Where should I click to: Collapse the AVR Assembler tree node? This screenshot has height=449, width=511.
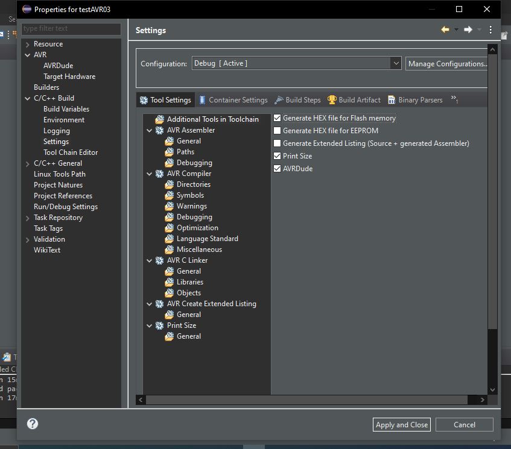point(149,131)
